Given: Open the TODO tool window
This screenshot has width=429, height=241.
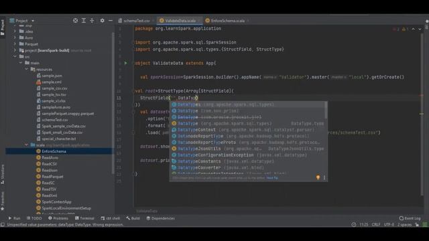Looking at the screenshot, I should [x=34, y=218].
